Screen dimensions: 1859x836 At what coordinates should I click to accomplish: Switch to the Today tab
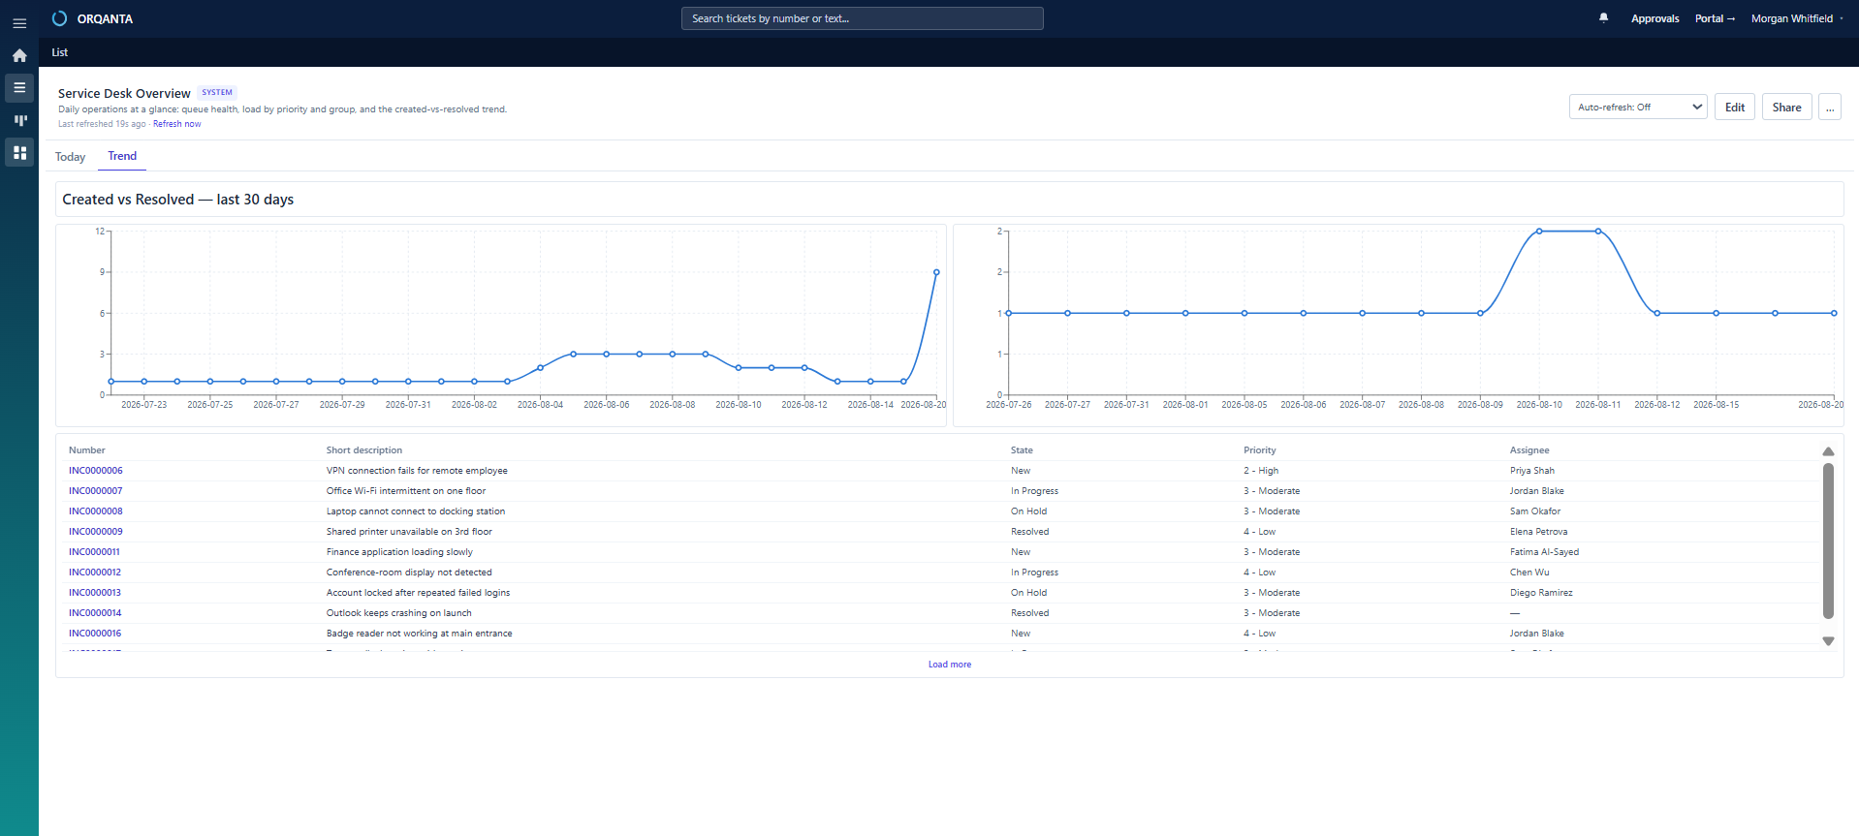coord(70,157)
